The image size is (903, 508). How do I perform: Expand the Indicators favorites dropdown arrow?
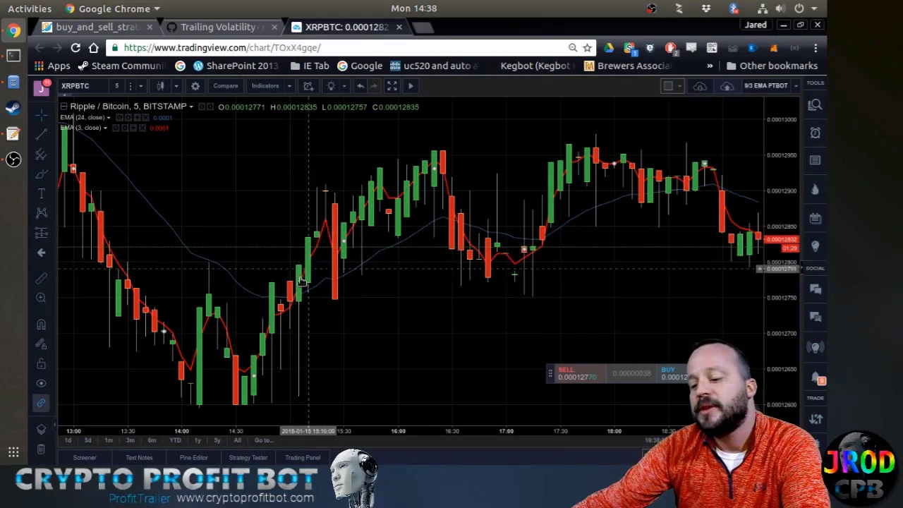[x=289, y=86]
